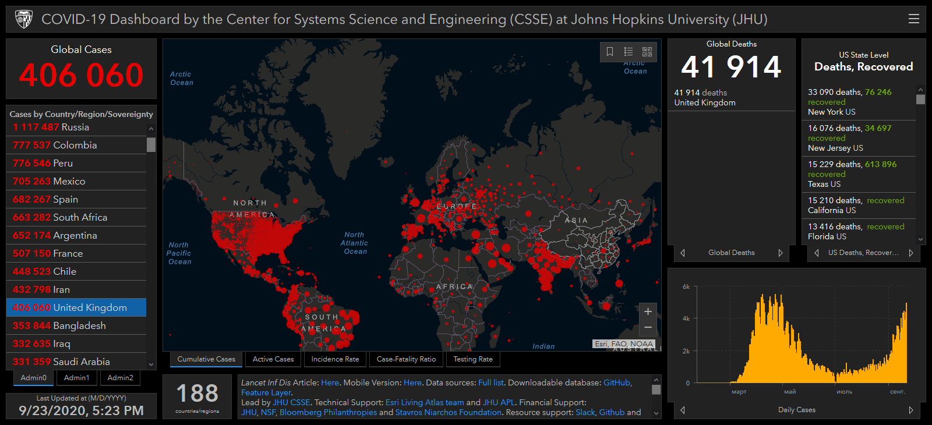
Task: Switch to Case-Fatality Ratio map tab
Action: [406, 359]
